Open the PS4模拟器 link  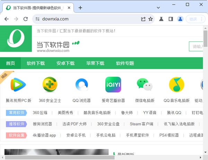[x=169, y=135]
